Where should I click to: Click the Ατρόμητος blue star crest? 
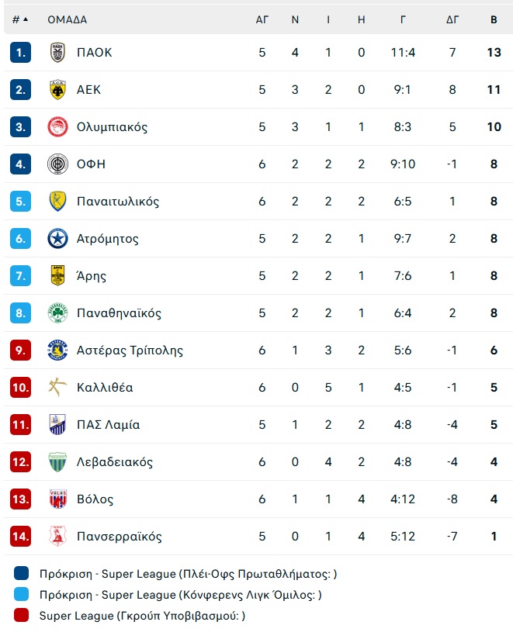point(57,239)
